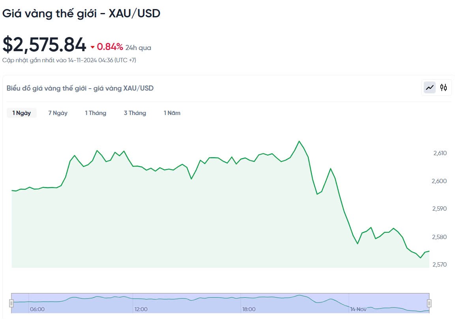
Task: Jump to 18:00 on the navigator timeline
Action: pyautogui.click(x=249, y=309)
